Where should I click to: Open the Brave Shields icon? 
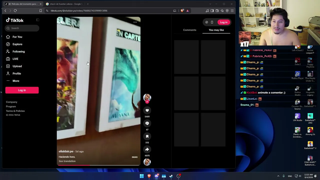coord(182,10)
